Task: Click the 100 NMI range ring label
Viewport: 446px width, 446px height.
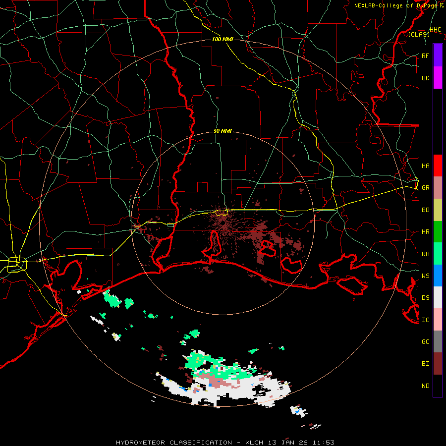Action: 223,39
